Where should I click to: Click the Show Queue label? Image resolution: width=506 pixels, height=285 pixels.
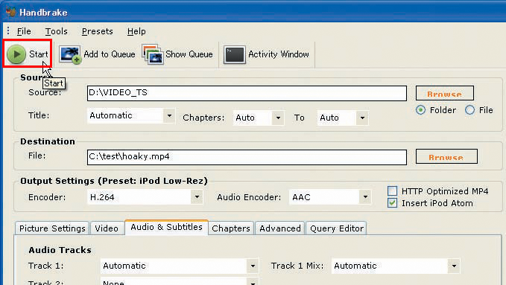[189, 54]
